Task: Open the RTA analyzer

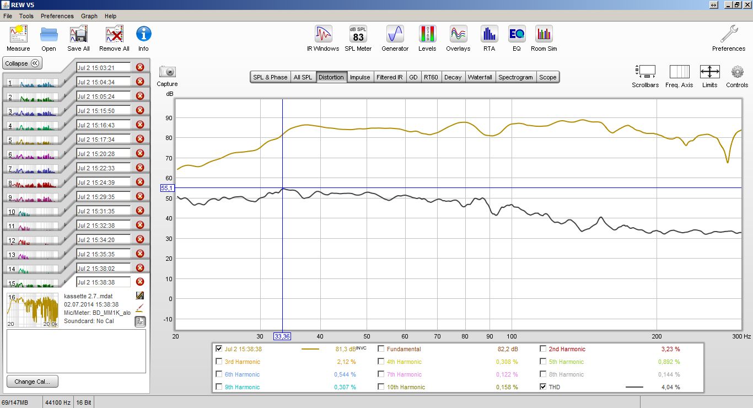Action: click(x=489, y=34)
